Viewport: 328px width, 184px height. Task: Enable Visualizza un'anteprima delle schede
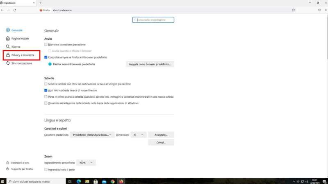46,103
